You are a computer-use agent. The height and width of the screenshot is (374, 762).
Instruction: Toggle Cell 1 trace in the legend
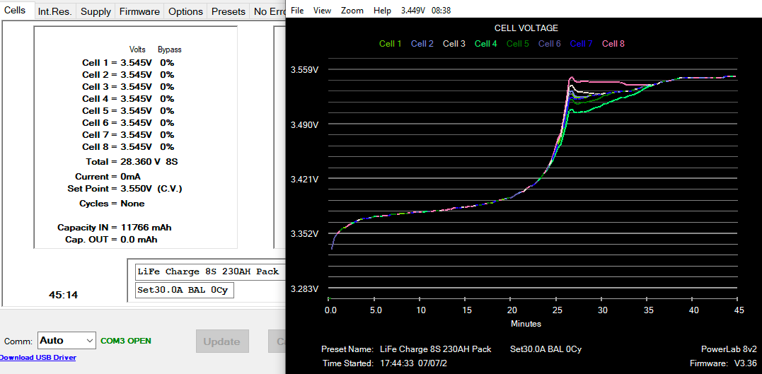click(390, 44)
